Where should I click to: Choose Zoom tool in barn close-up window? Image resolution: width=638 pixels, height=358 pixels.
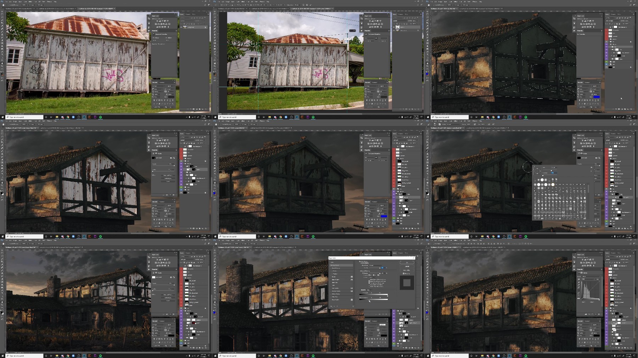click(2, 66)
